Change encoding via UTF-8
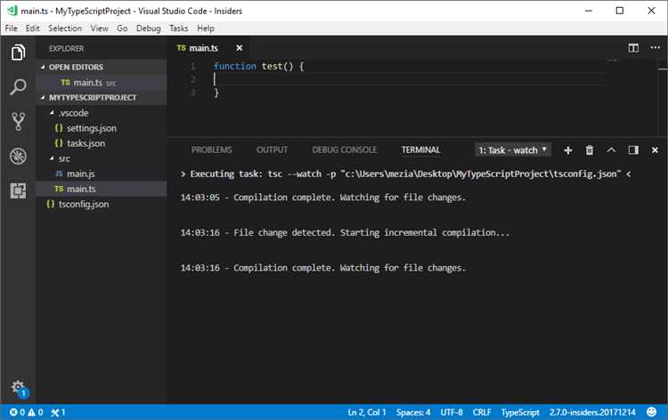The width and height of the screenshot is (668, 420). [452, 412]
